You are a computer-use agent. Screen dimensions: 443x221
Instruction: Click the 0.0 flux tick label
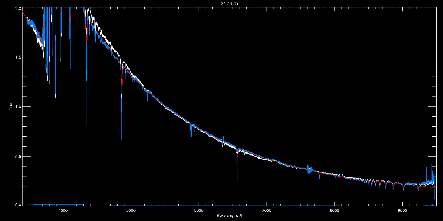(17, 205)
